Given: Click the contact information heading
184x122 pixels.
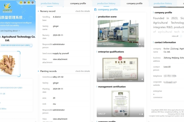Looking at the screenshot, I should coord(165,42).
